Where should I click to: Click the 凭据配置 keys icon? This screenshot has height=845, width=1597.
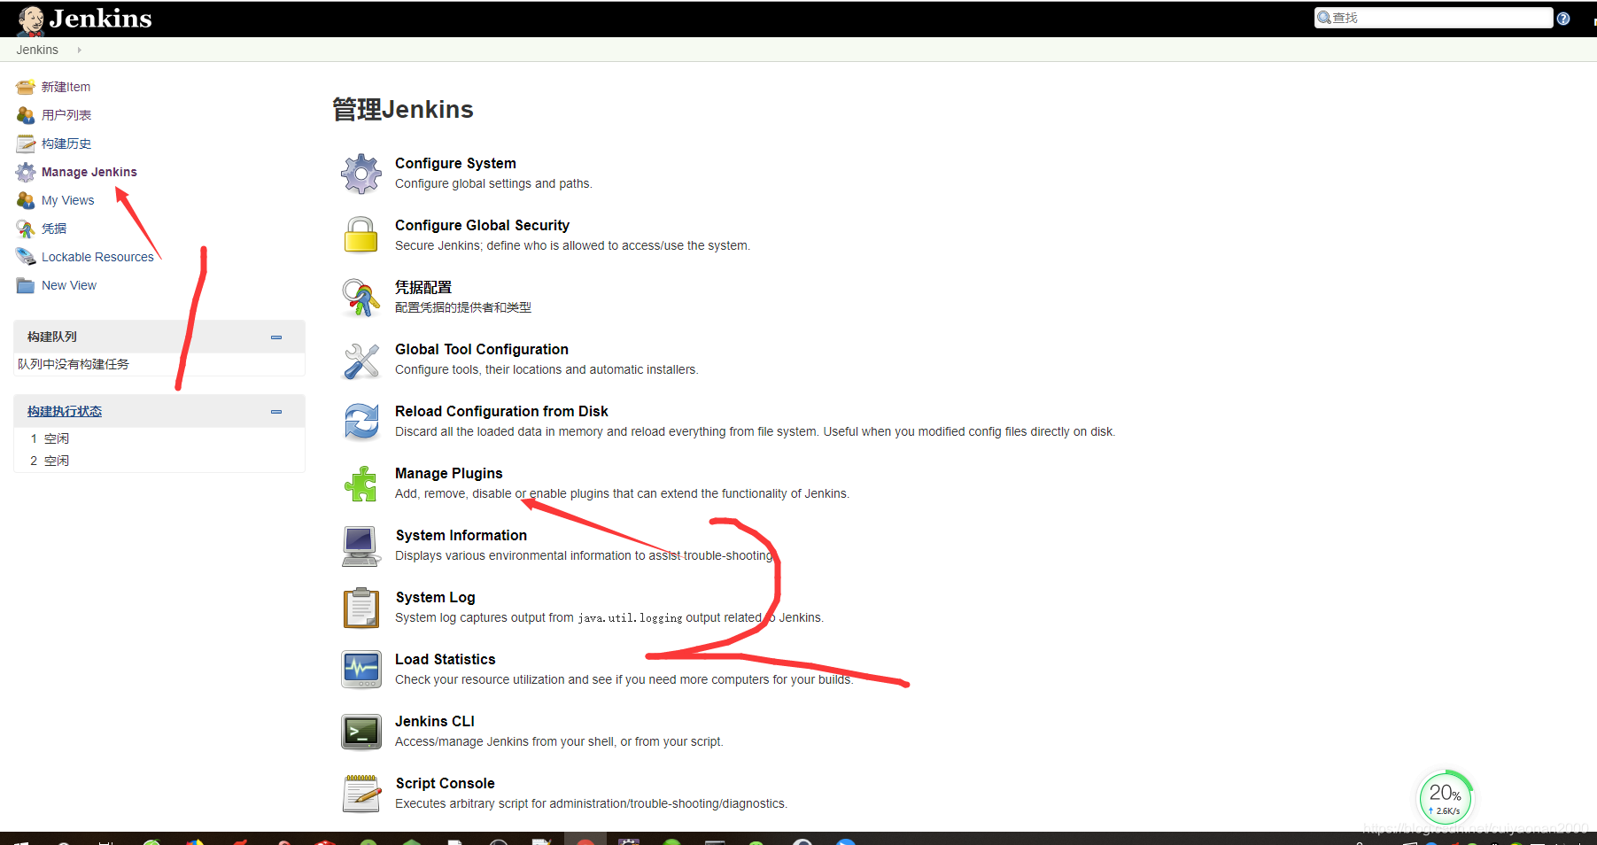361,298
